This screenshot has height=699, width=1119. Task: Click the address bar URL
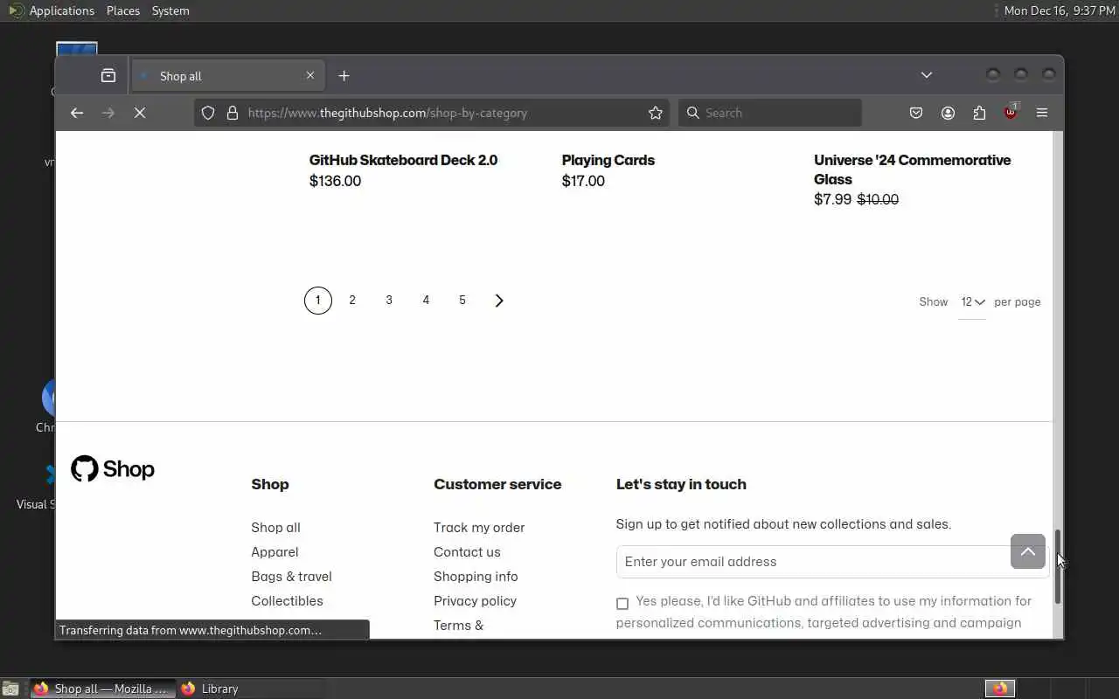tap(387, 113)
